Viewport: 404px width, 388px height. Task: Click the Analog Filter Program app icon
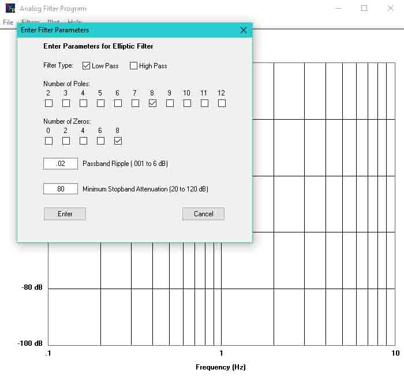coord(10,8)
